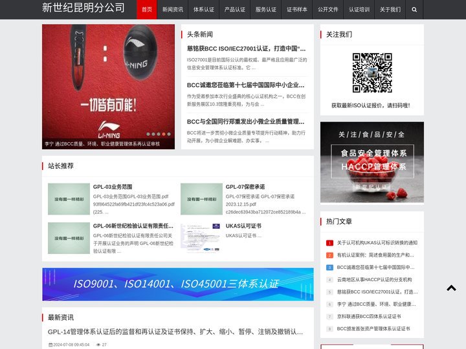Click the 最新资讯 section heading
The image size is (466, 349).
point(61,317)
